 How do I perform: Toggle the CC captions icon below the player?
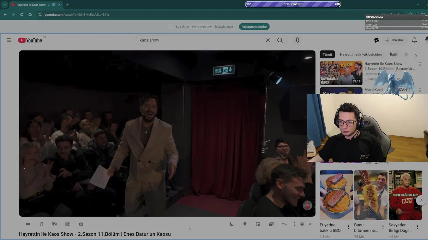point(68,224)
